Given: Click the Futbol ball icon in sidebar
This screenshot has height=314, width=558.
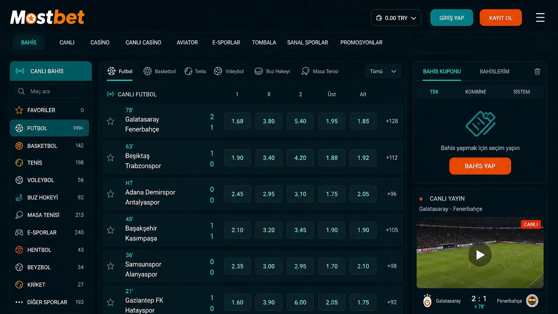Looking at the screenshot, I should coord(19,128).
